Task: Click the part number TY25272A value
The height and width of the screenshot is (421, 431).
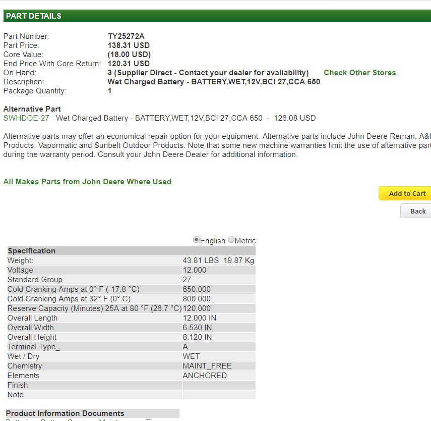Action: point(126,36)
